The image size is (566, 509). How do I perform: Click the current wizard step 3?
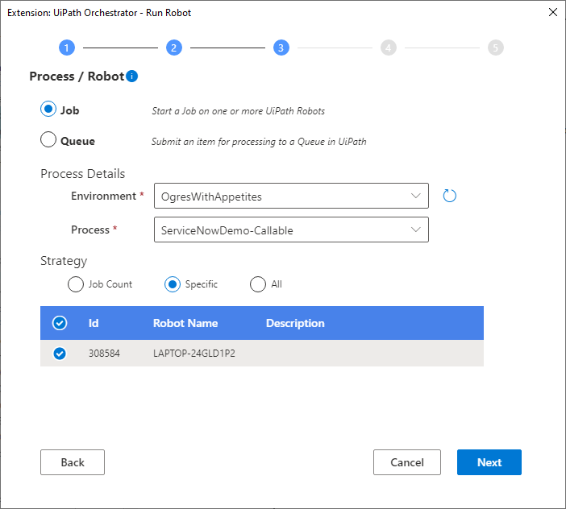(281, 48)
